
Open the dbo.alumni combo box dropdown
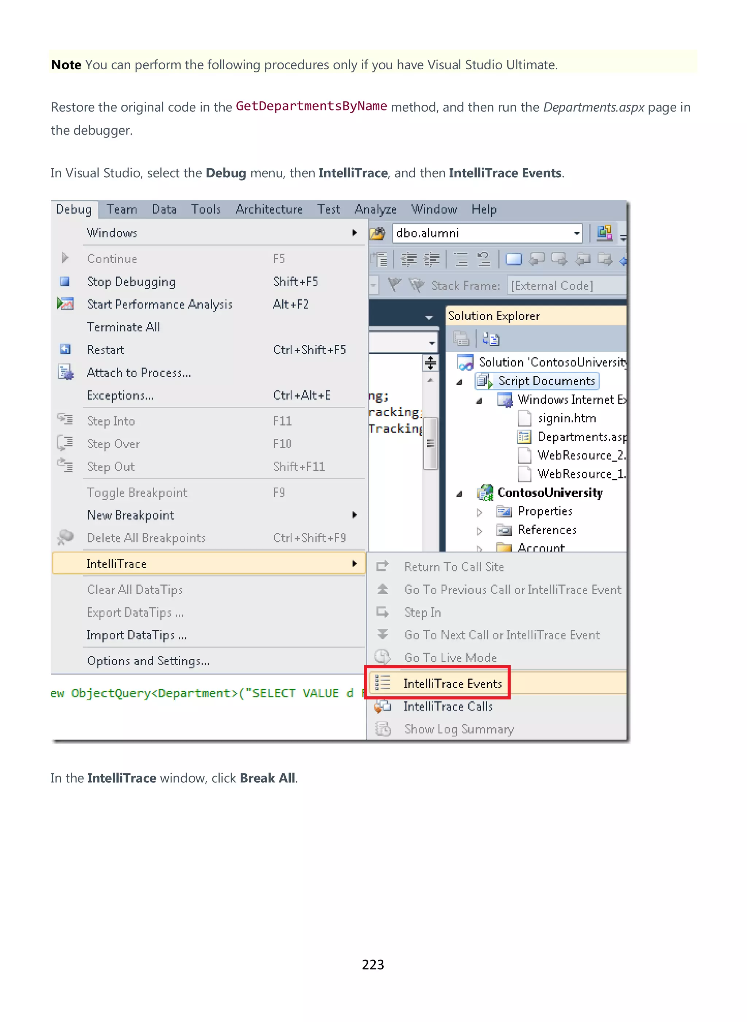coord(577,233)
